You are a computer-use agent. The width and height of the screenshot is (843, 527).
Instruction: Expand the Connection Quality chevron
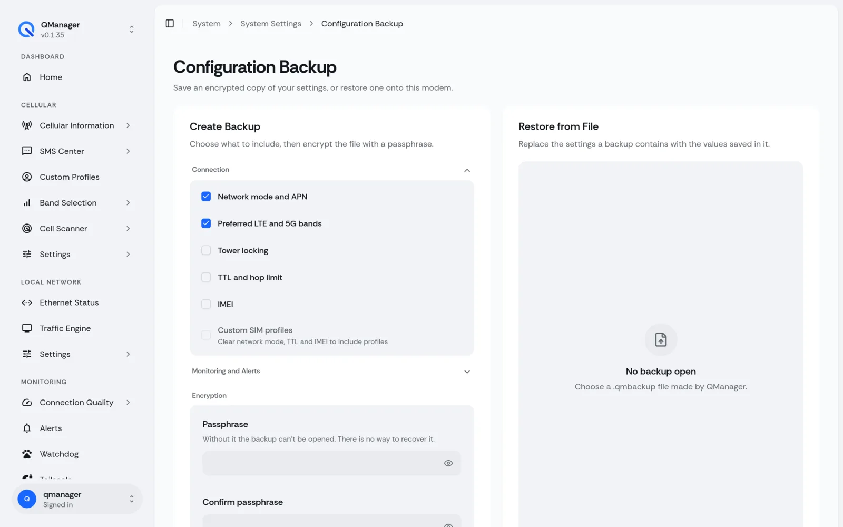(128, 403)
